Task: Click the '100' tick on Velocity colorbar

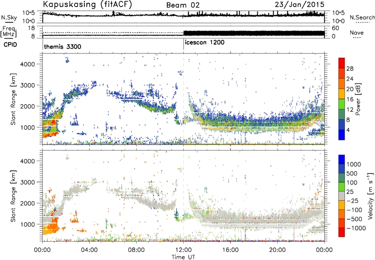Action: 353,183
